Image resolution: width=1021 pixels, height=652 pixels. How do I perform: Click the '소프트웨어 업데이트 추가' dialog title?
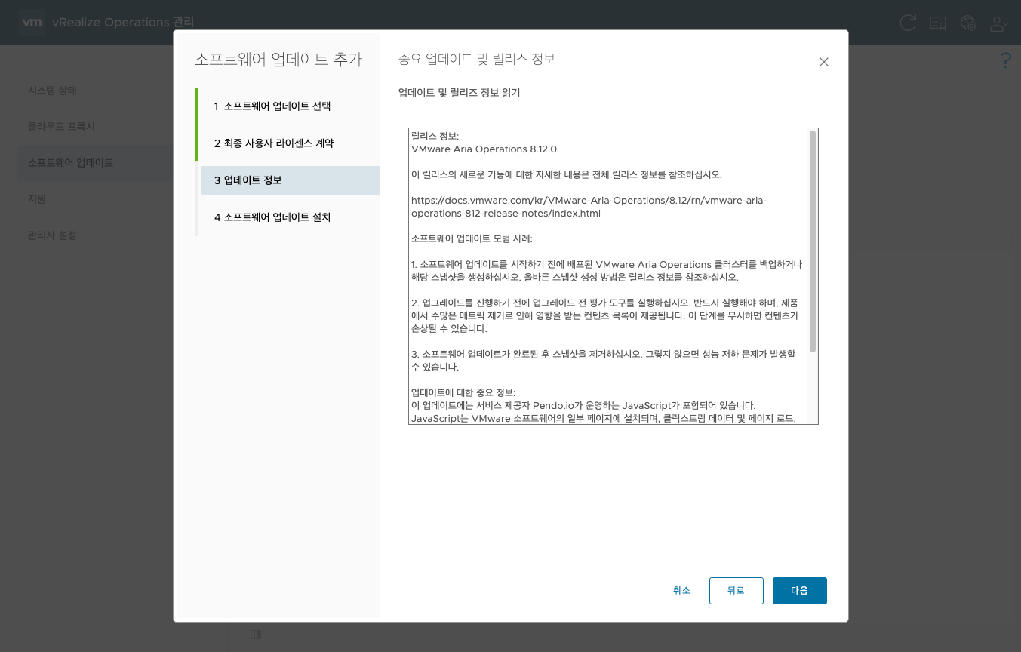click(278, 60)
